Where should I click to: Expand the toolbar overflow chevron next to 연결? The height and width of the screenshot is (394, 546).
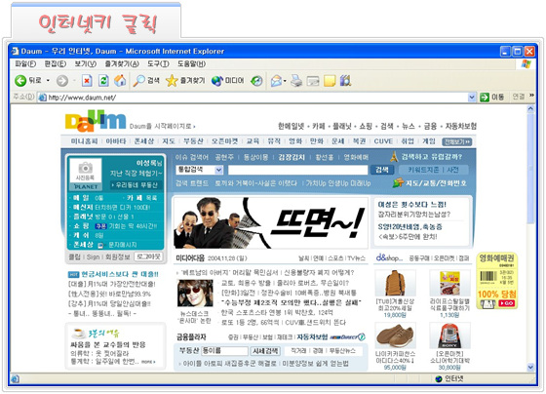click(531, 96)
